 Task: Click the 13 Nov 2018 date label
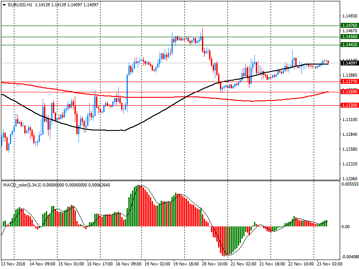pos(14,264)
